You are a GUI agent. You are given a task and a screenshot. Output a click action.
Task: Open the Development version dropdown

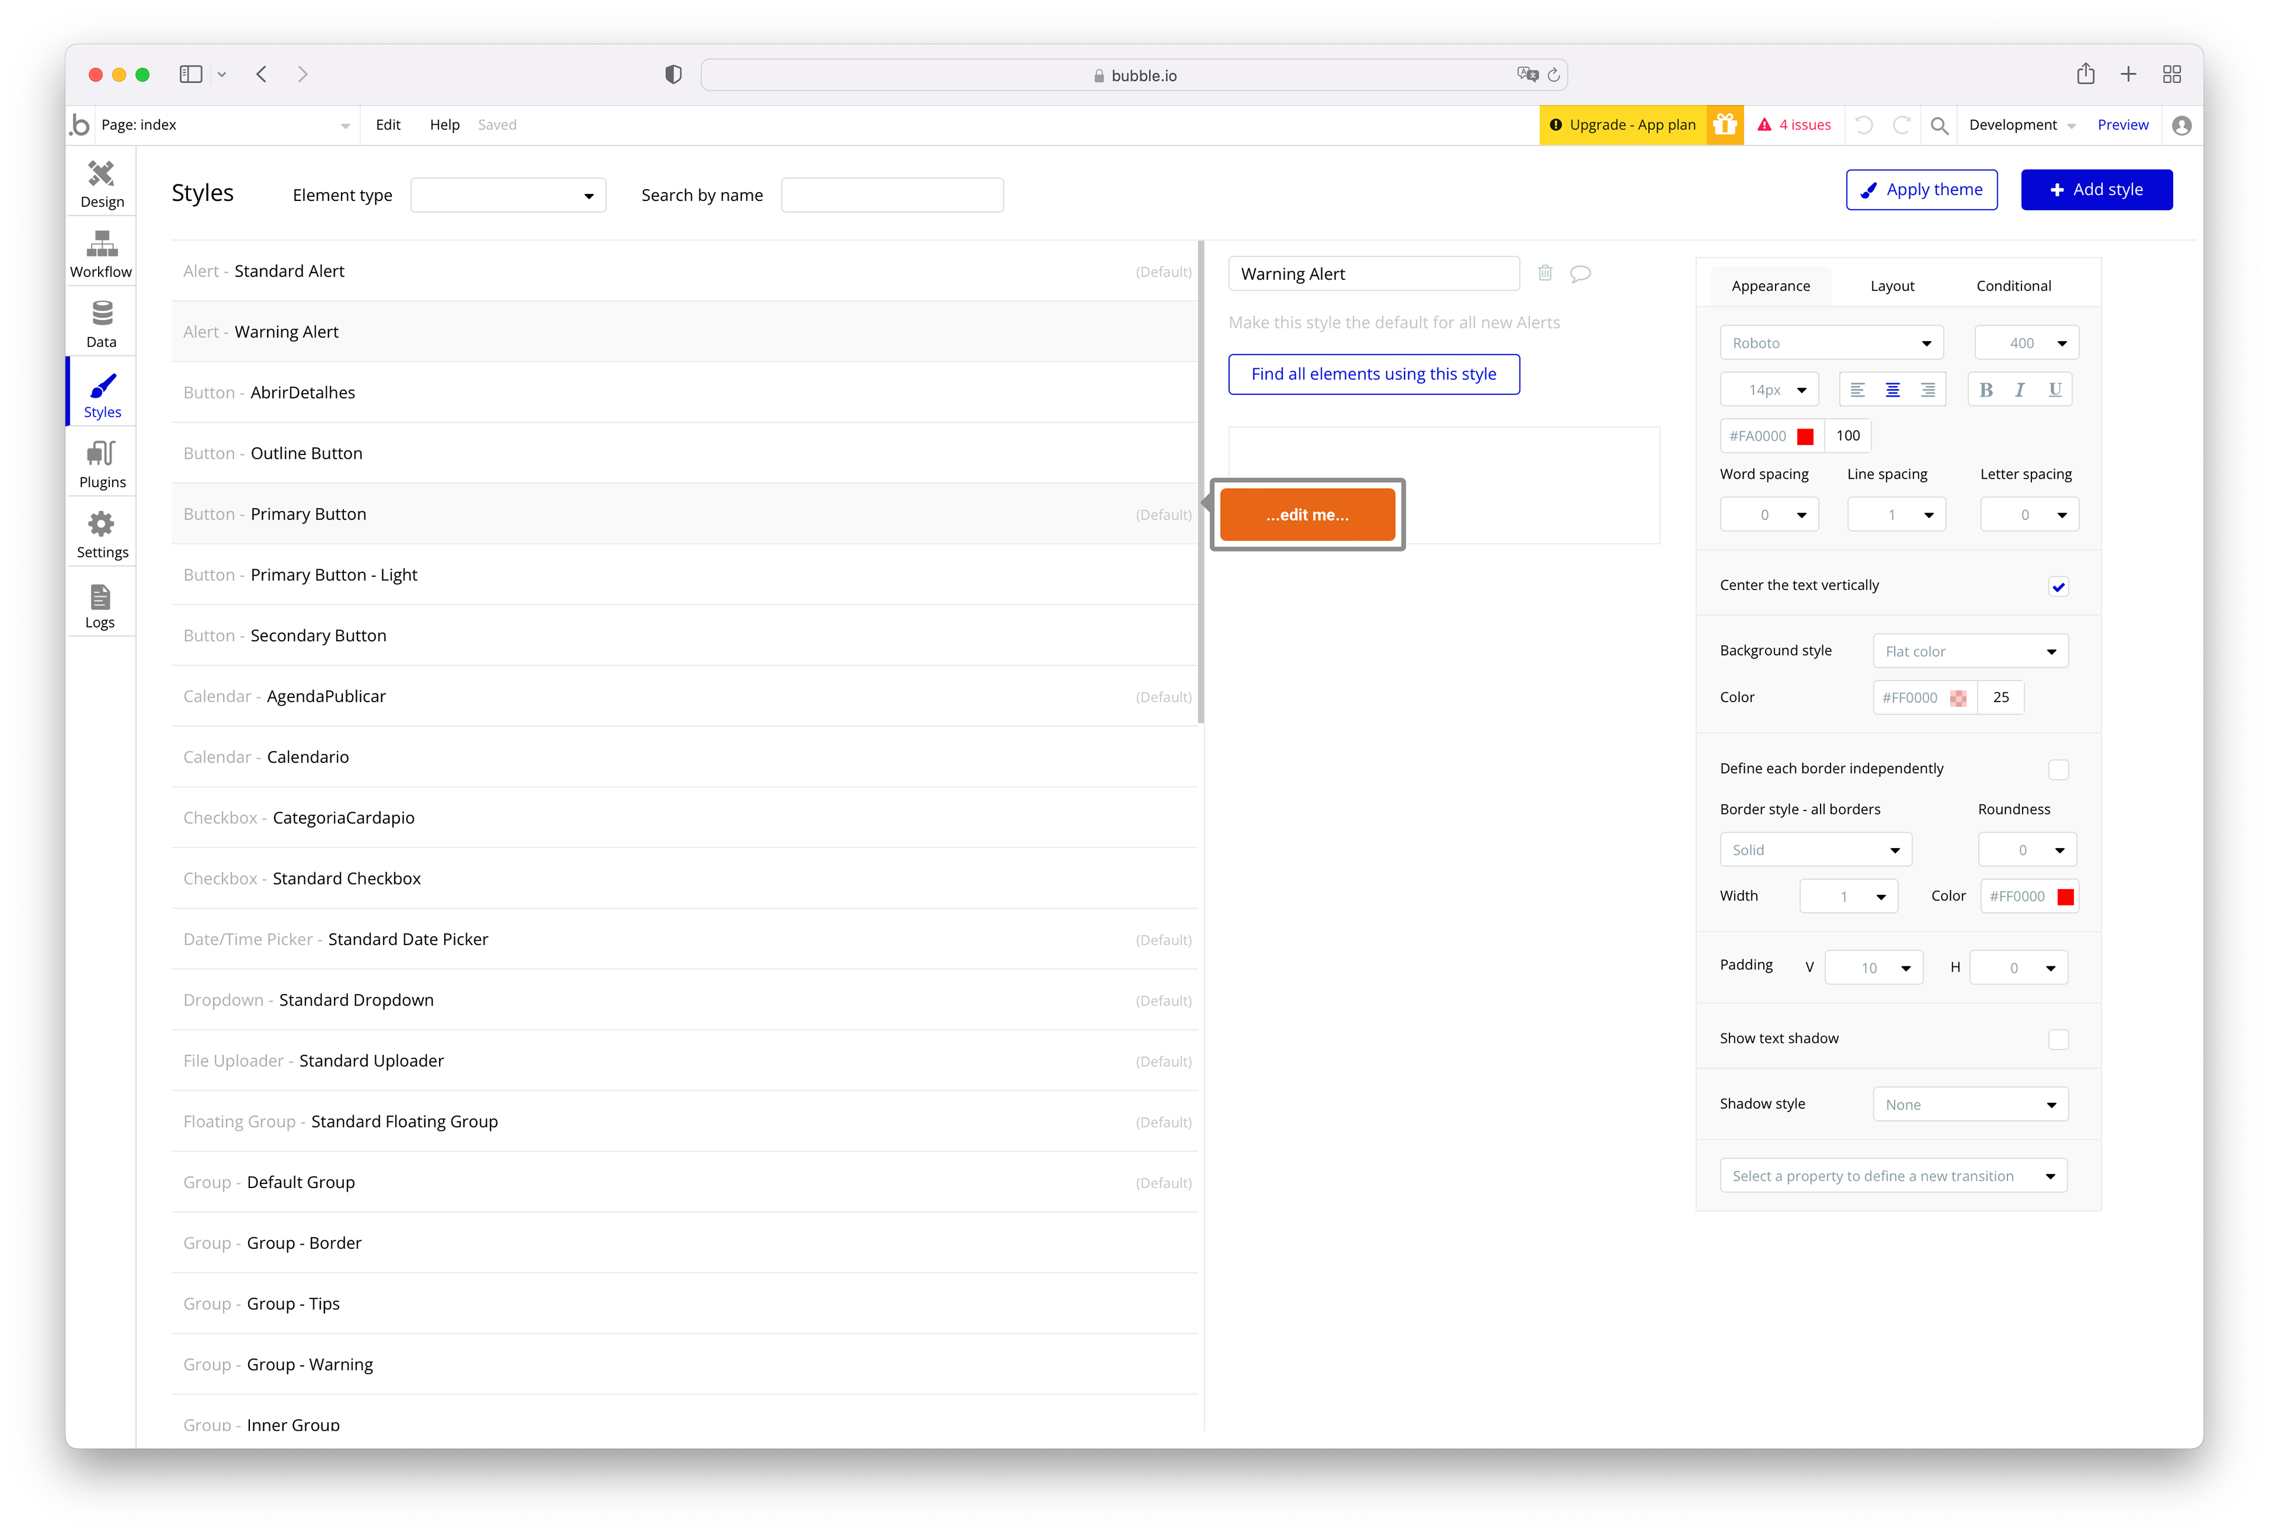point(2022,125)
